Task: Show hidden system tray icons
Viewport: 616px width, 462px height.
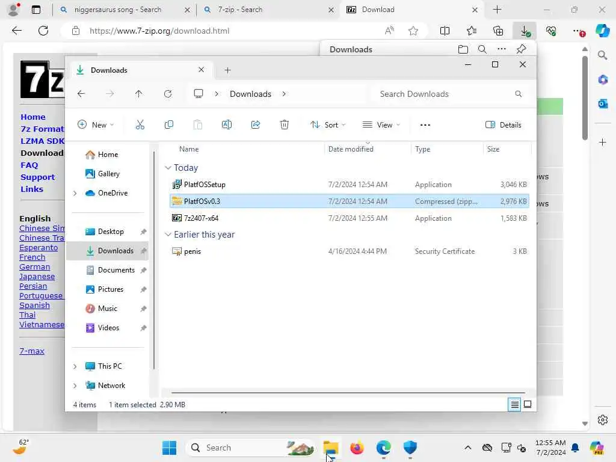Action: (467, 448)
